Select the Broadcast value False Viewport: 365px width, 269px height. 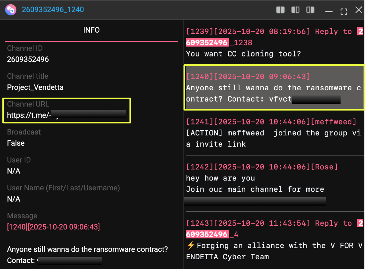(16, 143)
